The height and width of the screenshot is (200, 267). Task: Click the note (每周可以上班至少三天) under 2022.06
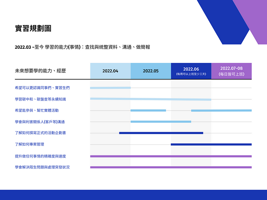pyautogui.click(x=191, y=74)
